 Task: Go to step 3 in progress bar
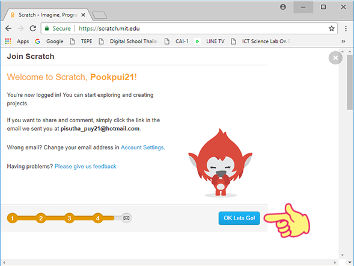pyautogui.click(x=69, y=218)
